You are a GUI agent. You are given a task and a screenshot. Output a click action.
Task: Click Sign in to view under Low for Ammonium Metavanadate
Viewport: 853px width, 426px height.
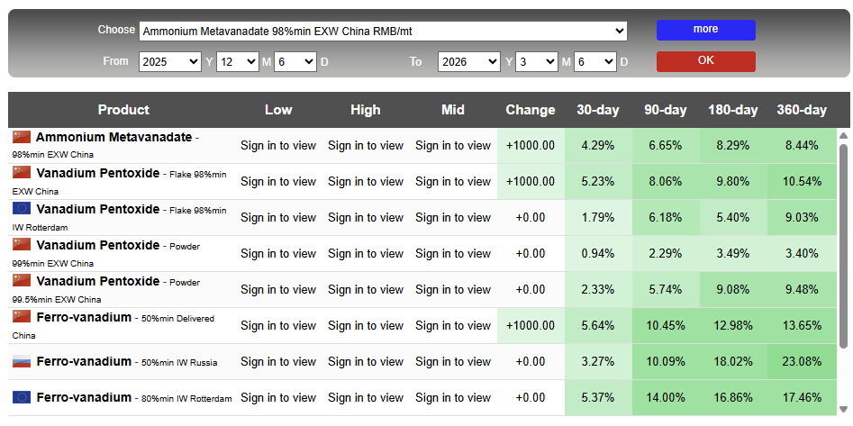click(x=278, y=145)
